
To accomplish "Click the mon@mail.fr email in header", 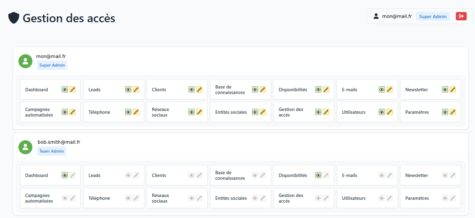I will (x=397, y=16).
